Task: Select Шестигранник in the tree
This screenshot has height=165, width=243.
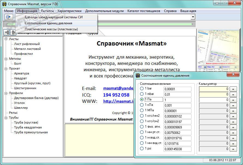Action: [25, 88]
